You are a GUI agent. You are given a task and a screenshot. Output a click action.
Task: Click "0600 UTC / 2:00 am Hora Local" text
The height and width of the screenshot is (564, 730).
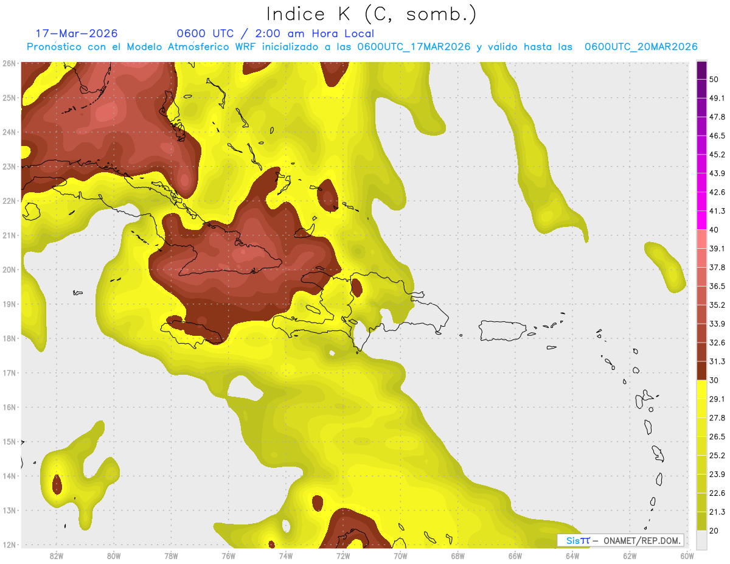(276, 33)
